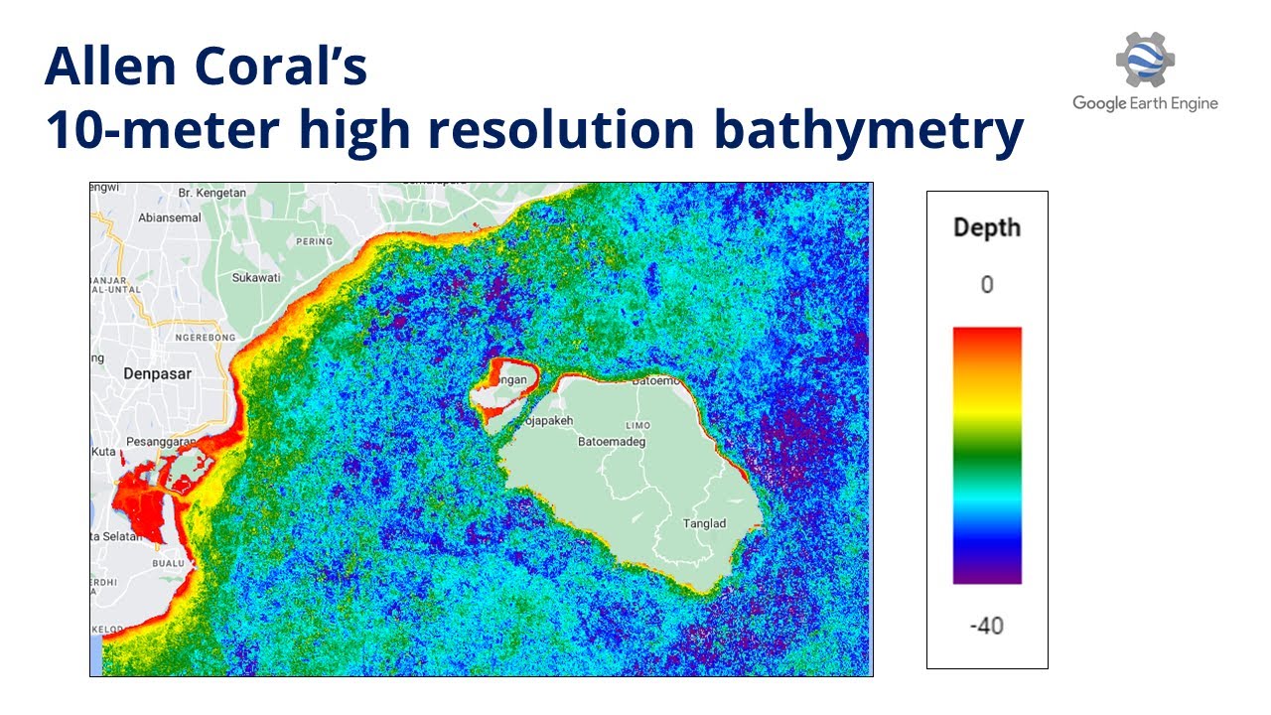Click the 'Batoemadeg' label on the island
Viewport: 1271px width, 715px height.
[x=612, y=442]
